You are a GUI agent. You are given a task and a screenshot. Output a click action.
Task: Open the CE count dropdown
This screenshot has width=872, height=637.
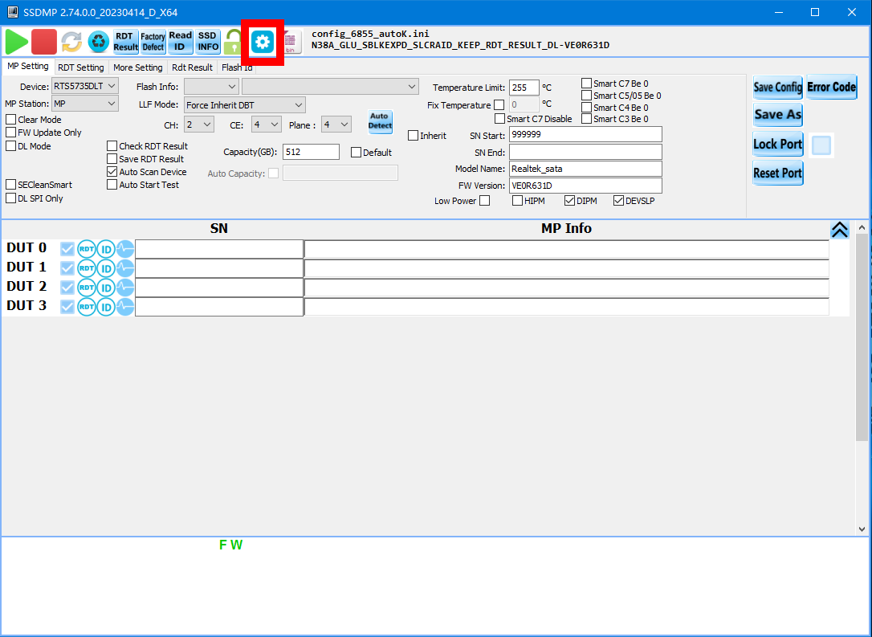point(266,125)
